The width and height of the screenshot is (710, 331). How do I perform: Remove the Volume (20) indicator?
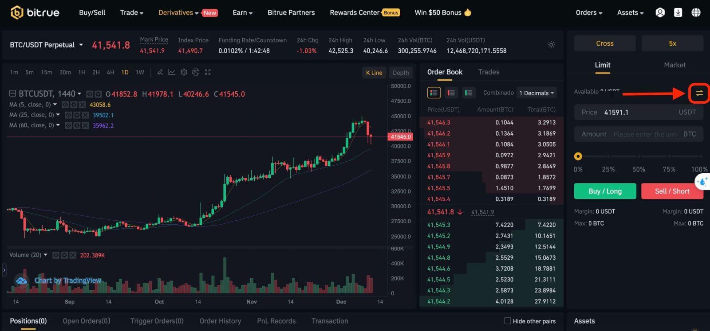coord(73,256)
